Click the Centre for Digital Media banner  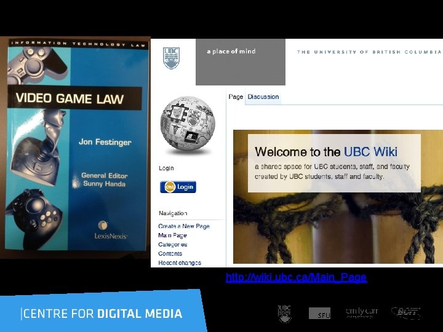point(102,312)
